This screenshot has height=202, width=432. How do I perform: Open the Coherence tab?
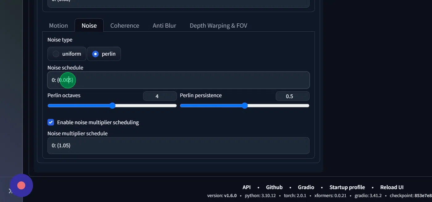(125, 26)
